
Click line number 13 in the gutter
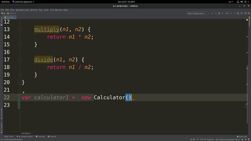tap(7, 29)
